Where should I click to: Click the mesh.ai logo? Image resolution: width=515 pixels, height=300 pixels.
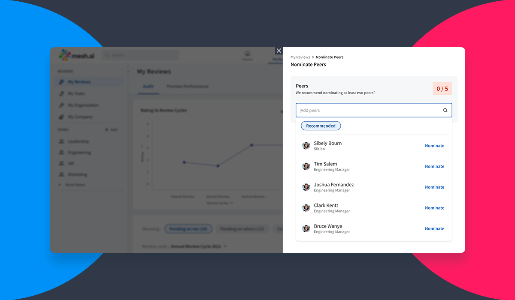(x=78, y=55)
